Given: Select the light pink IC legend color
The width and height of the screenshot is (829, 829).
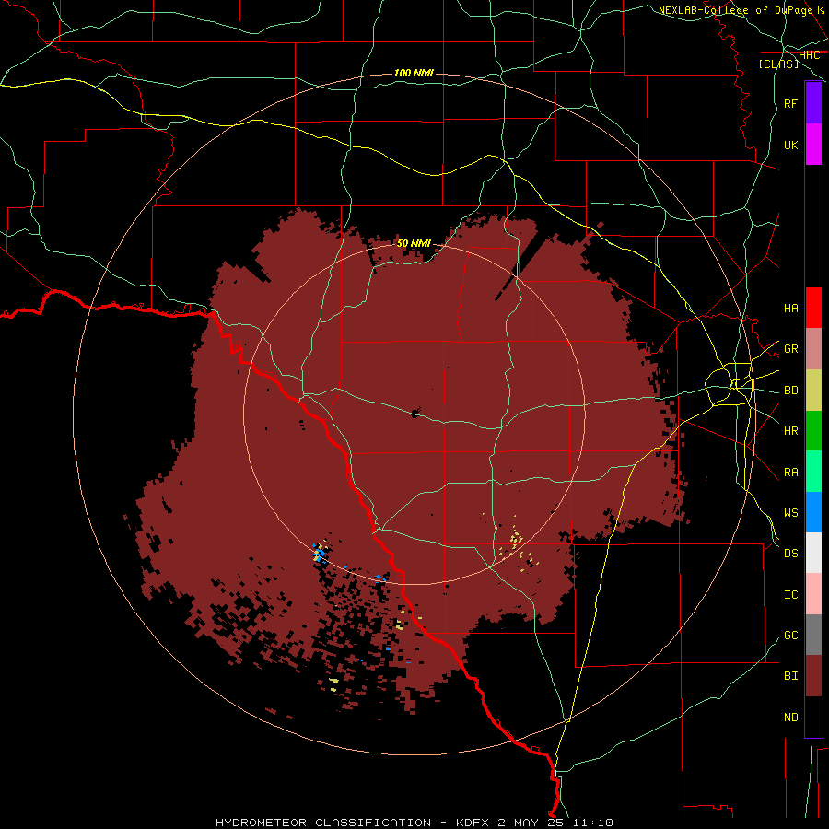Looking at the screenshot, I should click(813, 594).
